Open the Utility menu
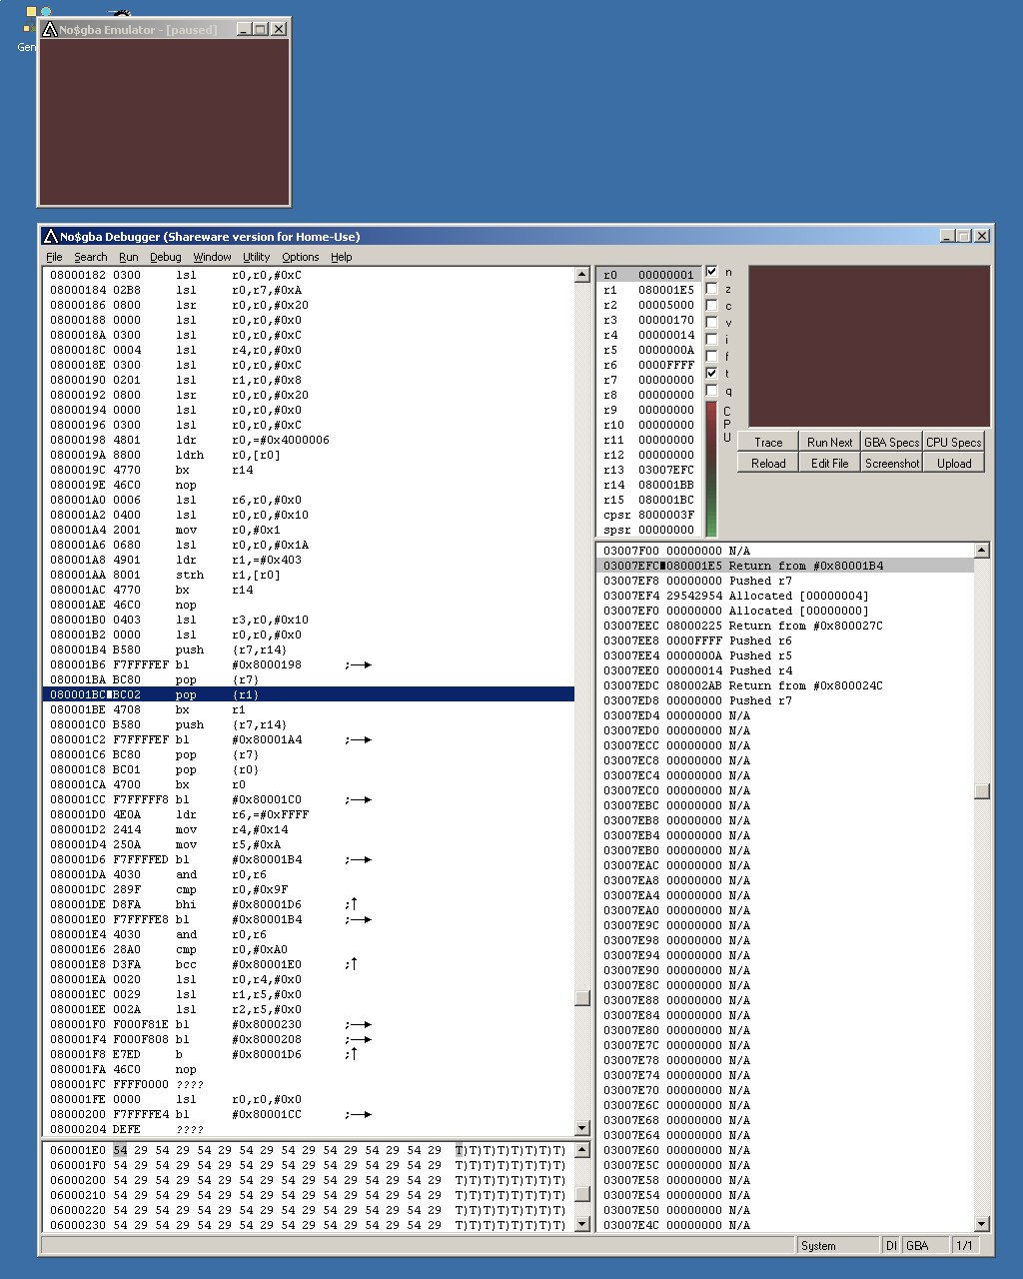This screenshot has height=1279, width=1023. (x=256, y=257)
